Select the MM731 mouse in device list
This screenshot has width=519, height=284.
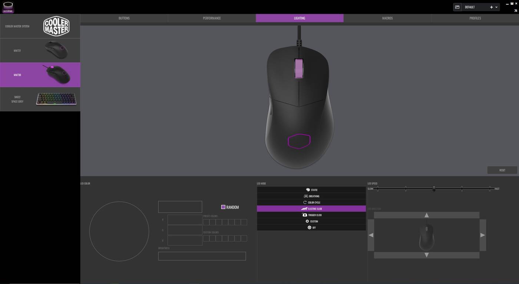[x=40, y=50]
